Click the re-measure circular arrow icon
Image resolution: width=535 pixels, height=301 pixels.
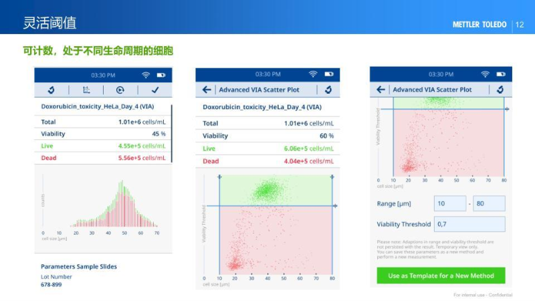point(120,90)
